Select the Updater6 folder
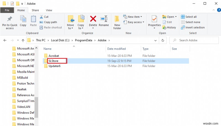 (54, 66)
